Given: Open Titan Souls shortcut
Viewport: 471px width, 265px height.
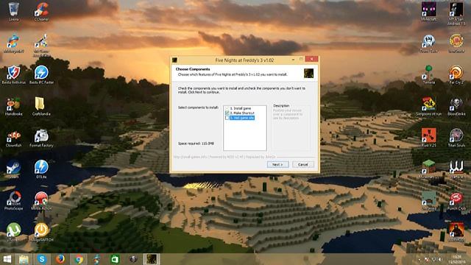Looking at the screenshot, I should click(456, 138).
